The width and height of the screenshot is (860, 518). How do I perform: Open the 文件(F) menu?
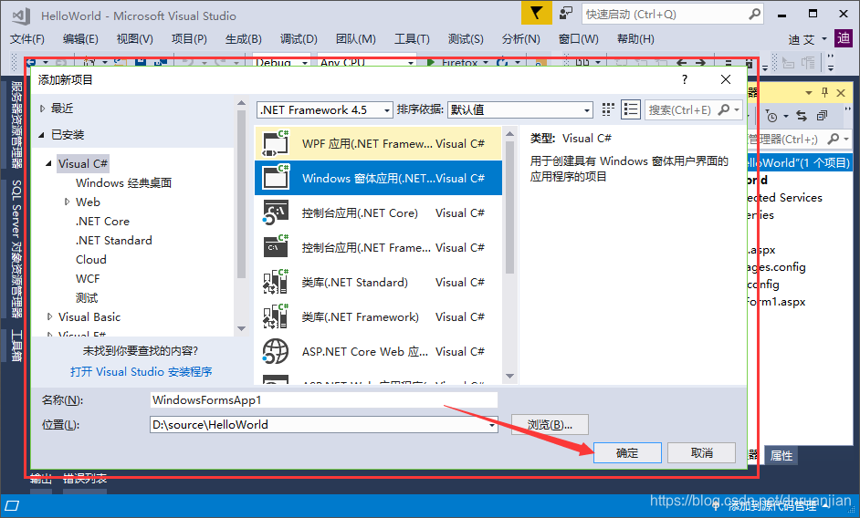26,39
